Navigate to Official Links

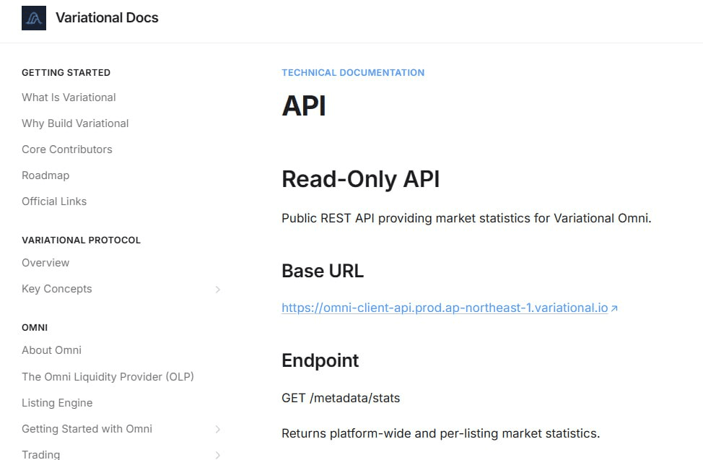tap(54, 201)
